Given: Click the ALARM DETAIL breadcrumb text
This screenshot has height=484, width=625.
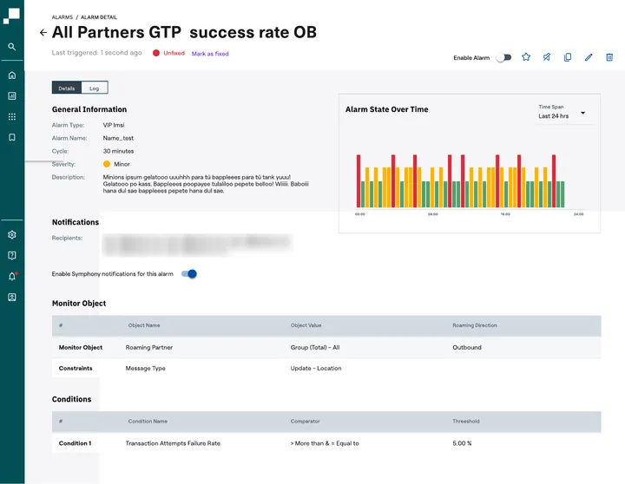Looking at the screenshot, I should 99,17.
